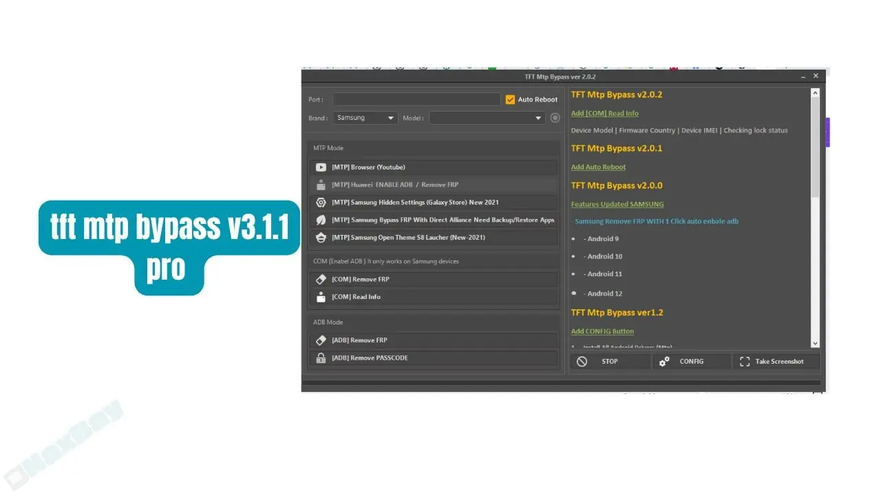Open the CONFIG settings button
Screen dimensions: 881x496
(690, 362)
